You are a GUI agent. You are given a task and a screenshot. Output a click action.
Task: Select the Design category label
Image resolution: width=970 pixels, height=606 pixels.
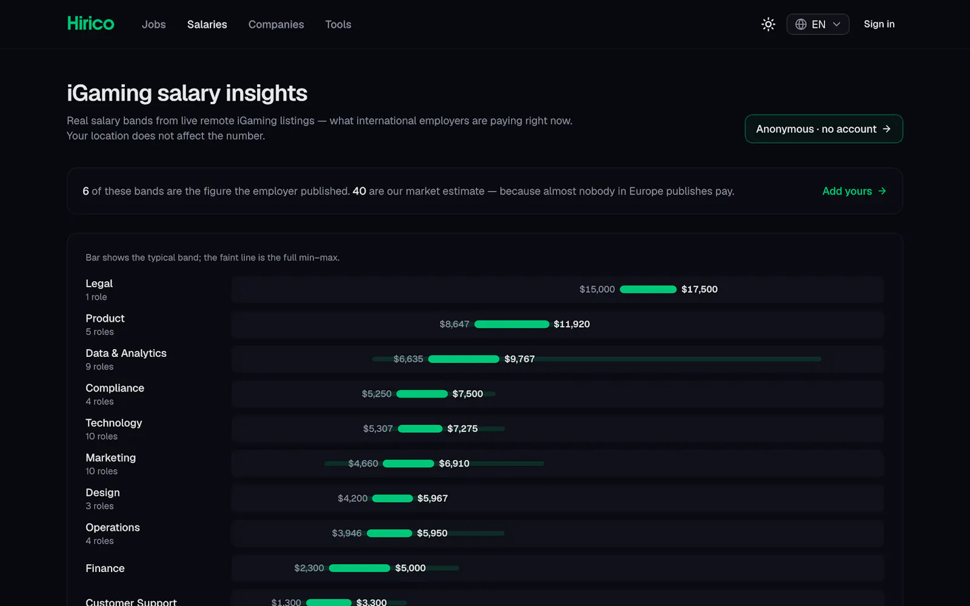coord(102,493)
